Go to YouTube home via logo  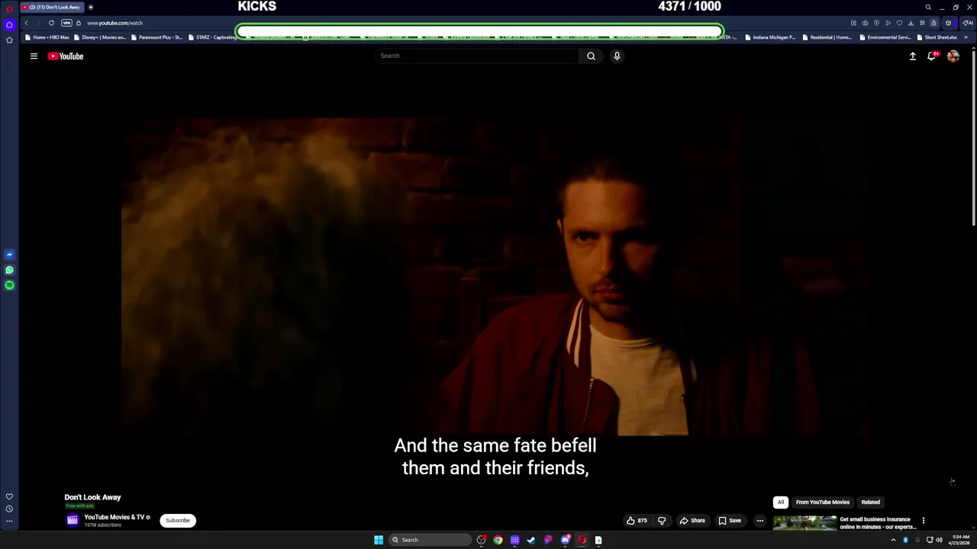coord(66,56)
